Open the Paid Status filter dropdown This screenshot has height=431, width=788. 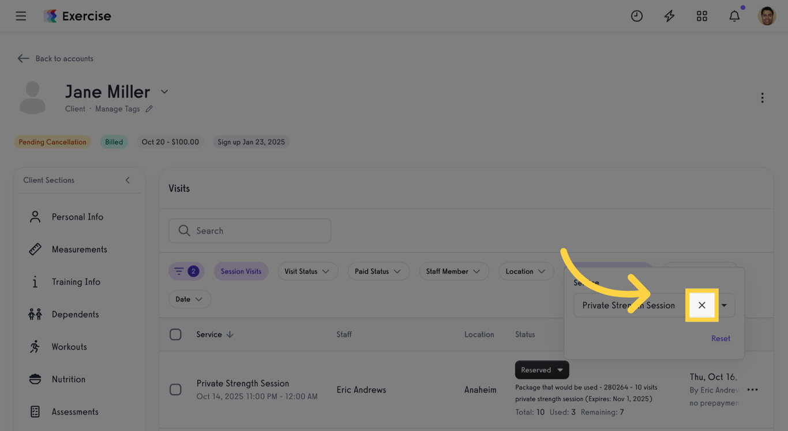378,271
